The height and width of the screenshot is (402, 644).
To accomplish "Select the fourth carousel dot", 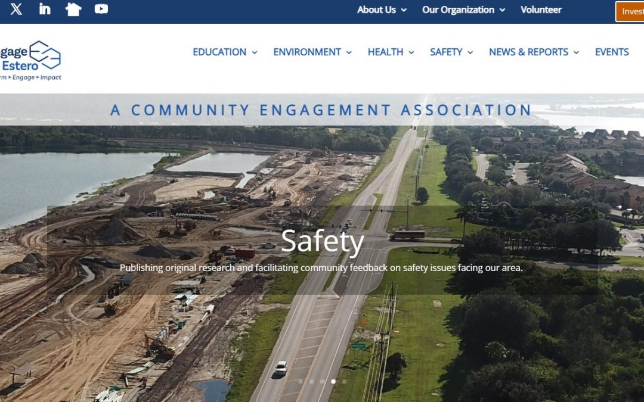I will pos(344,381).
